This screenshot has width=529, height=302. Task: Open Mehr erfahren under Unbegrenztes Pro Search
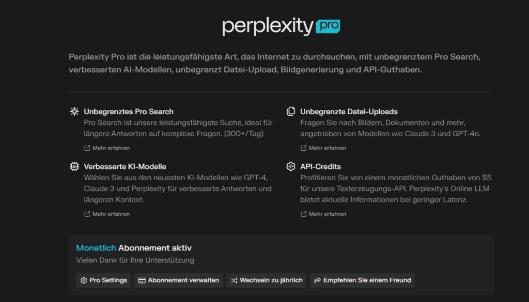tap(107, 148)
